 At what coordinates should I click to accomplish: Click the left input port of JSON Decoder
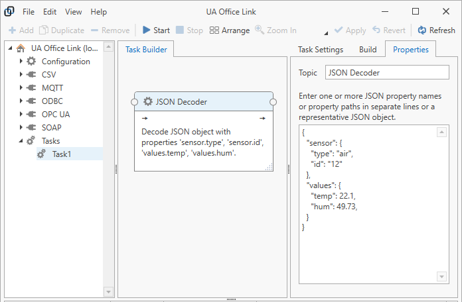pos(135,101)
